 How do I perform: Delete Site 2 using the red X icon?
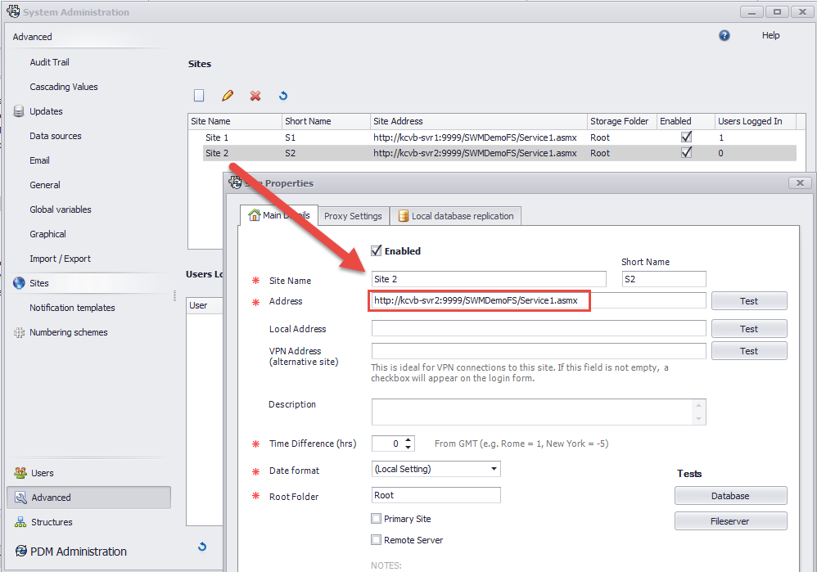point(255,96)
